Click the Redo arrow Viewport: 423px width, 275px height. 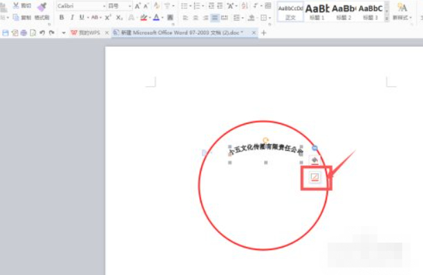[52, 33]
